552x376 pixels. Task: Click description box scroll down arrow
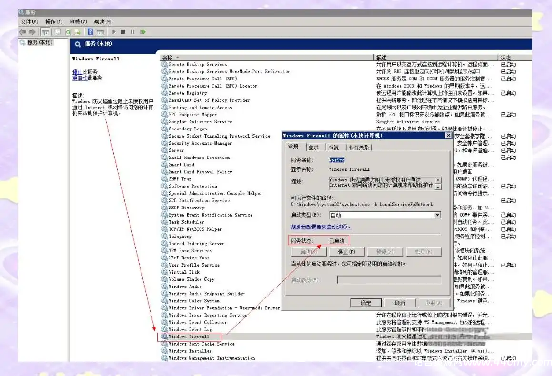[x=438, y=187]
